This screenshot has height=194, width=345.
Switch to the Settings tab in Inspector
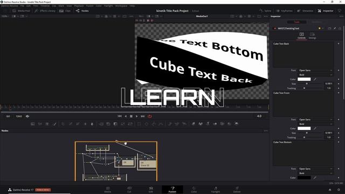click(312, 36)
